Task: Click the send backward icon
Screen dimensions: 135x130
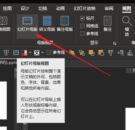Action: tap(101, 52)
